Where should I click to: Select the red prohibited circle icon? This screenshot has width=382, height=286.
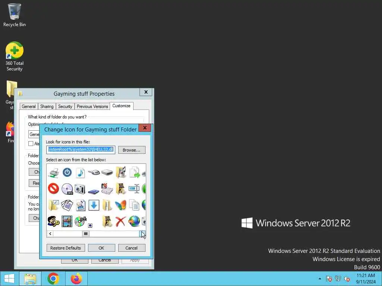coord(53,189)
